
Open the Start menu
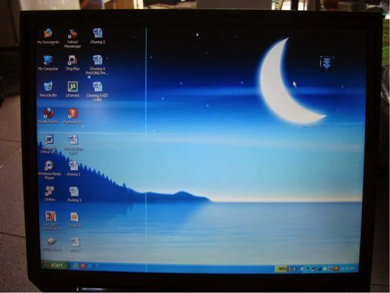tap(54, 265)
